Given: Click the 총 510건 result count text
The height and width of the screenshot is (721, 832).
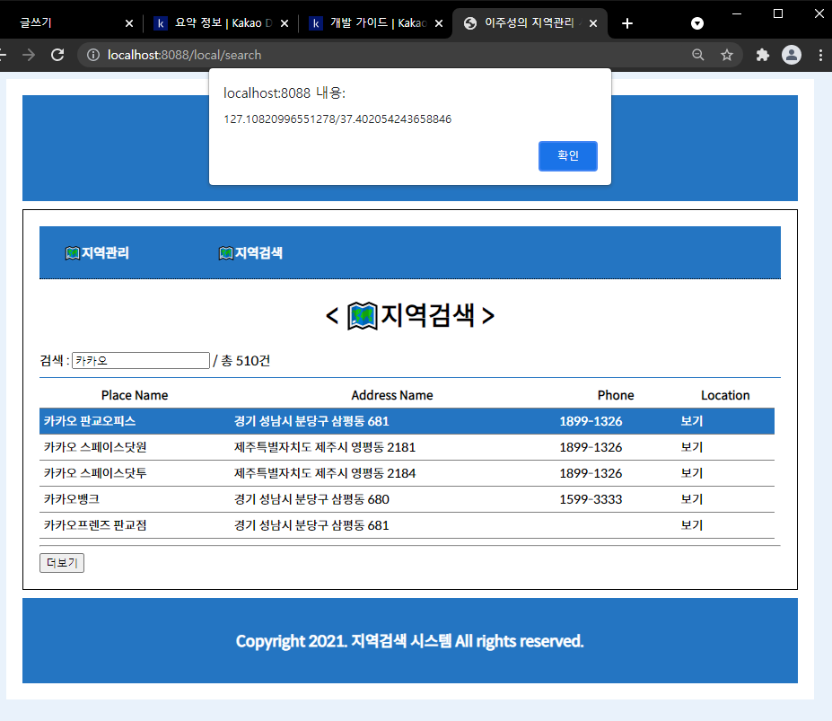Looking at the screenshot, I should coord(246,361).
